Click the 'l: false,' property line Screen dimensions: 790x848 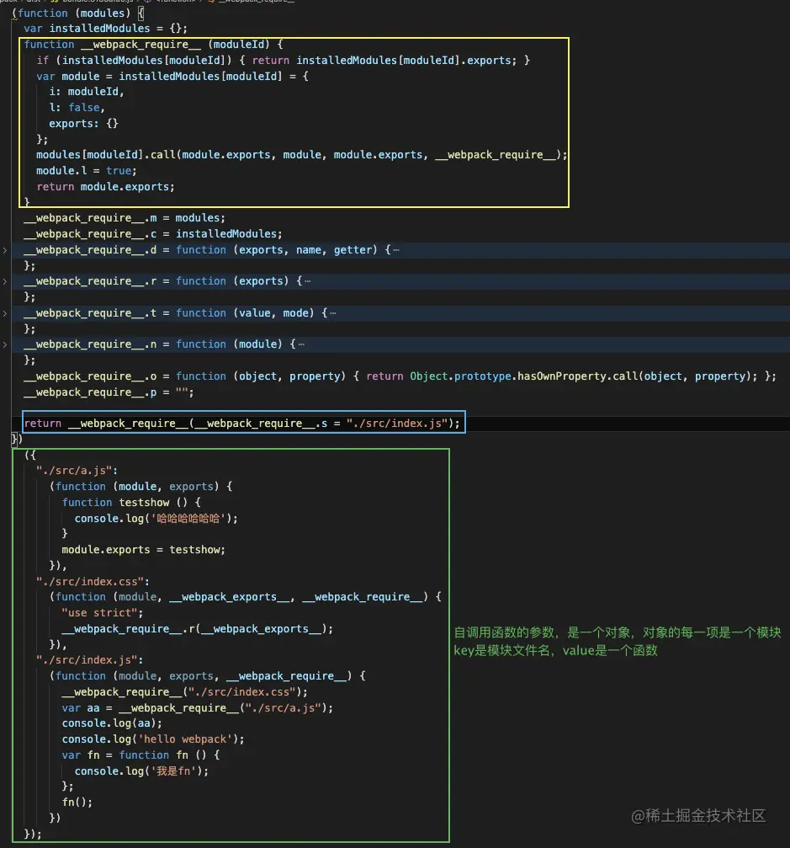[77, 108]
